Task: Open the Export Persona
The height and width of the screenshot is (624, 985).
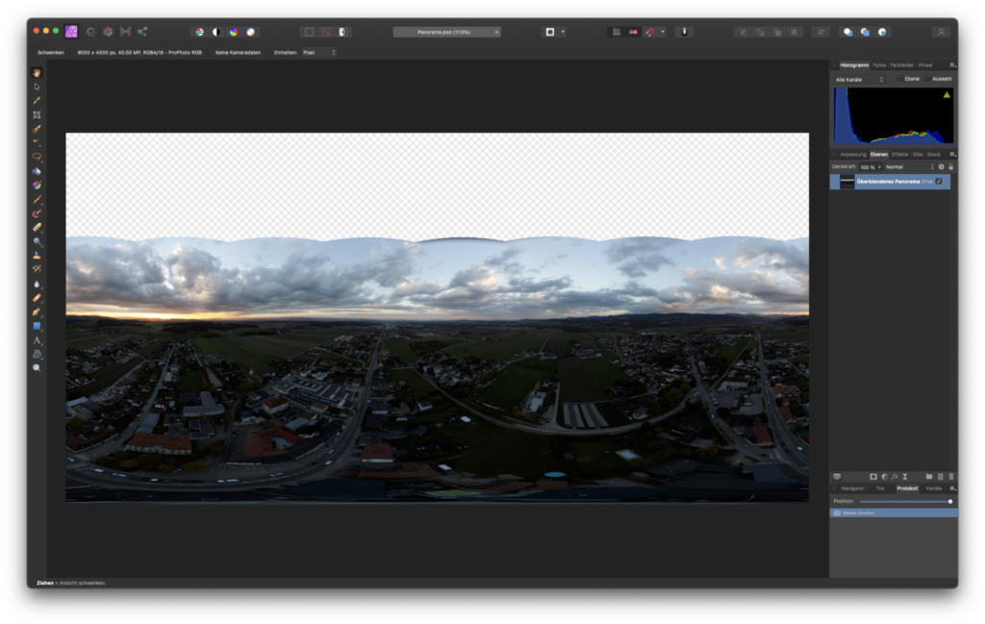Action: click(x=142, y=32)
